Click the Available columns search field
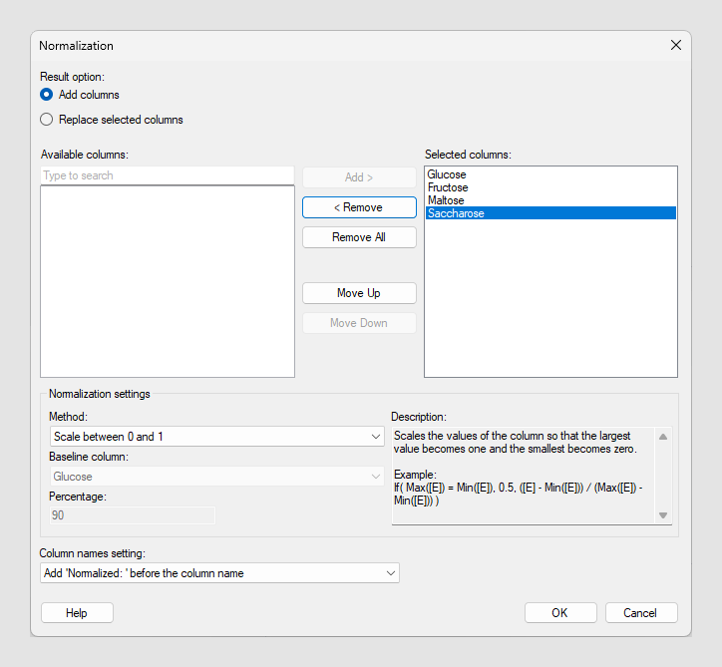722x667 pixels. pos(167,175)
